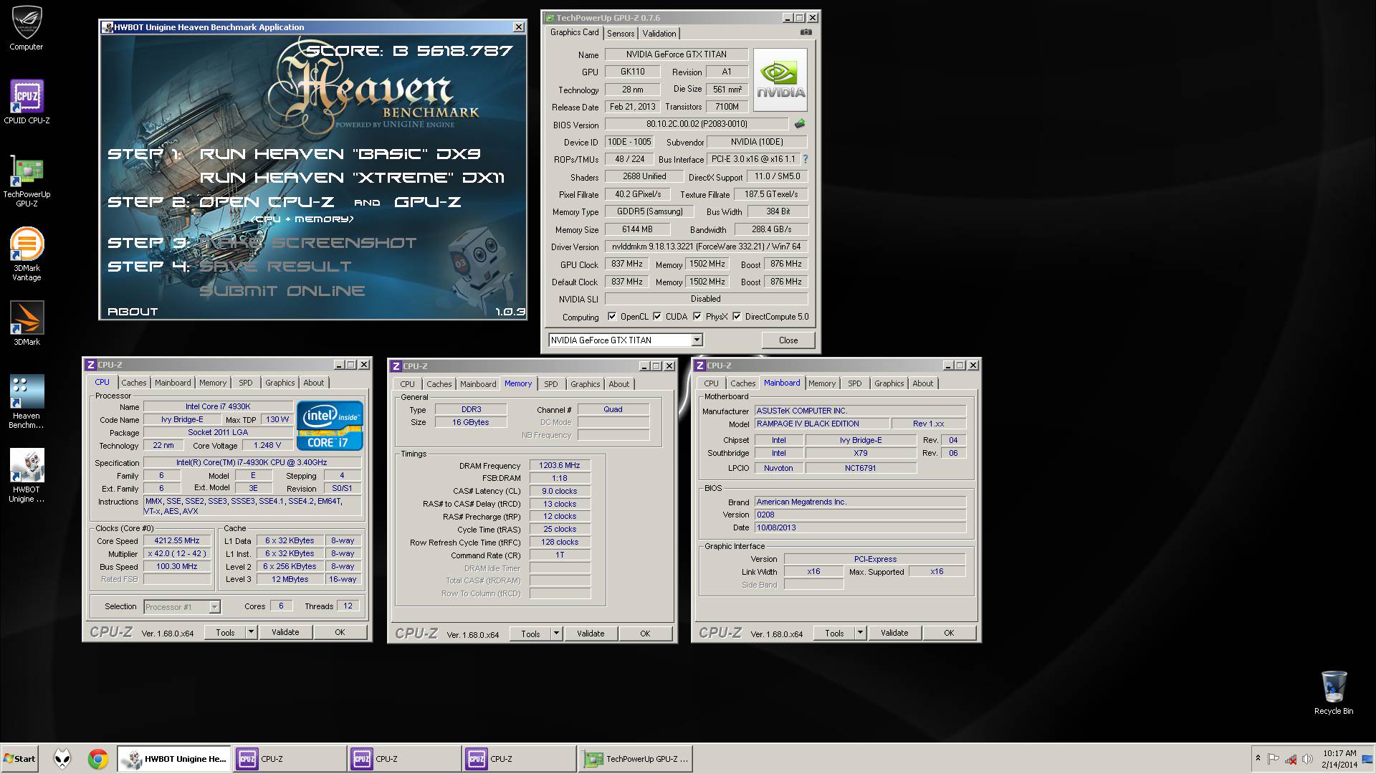
Task: Click About in the Heaven app
Action: (x=133, y=312)
